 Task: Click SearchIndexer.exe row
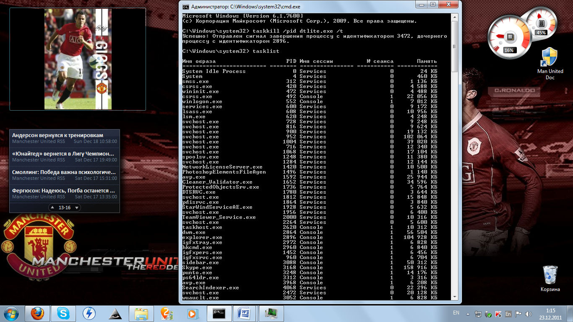coord(310,288)
